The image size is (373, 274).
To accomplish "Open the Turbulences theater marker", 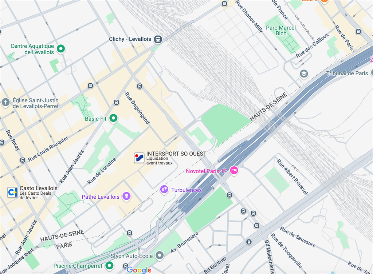I will 164,190.
